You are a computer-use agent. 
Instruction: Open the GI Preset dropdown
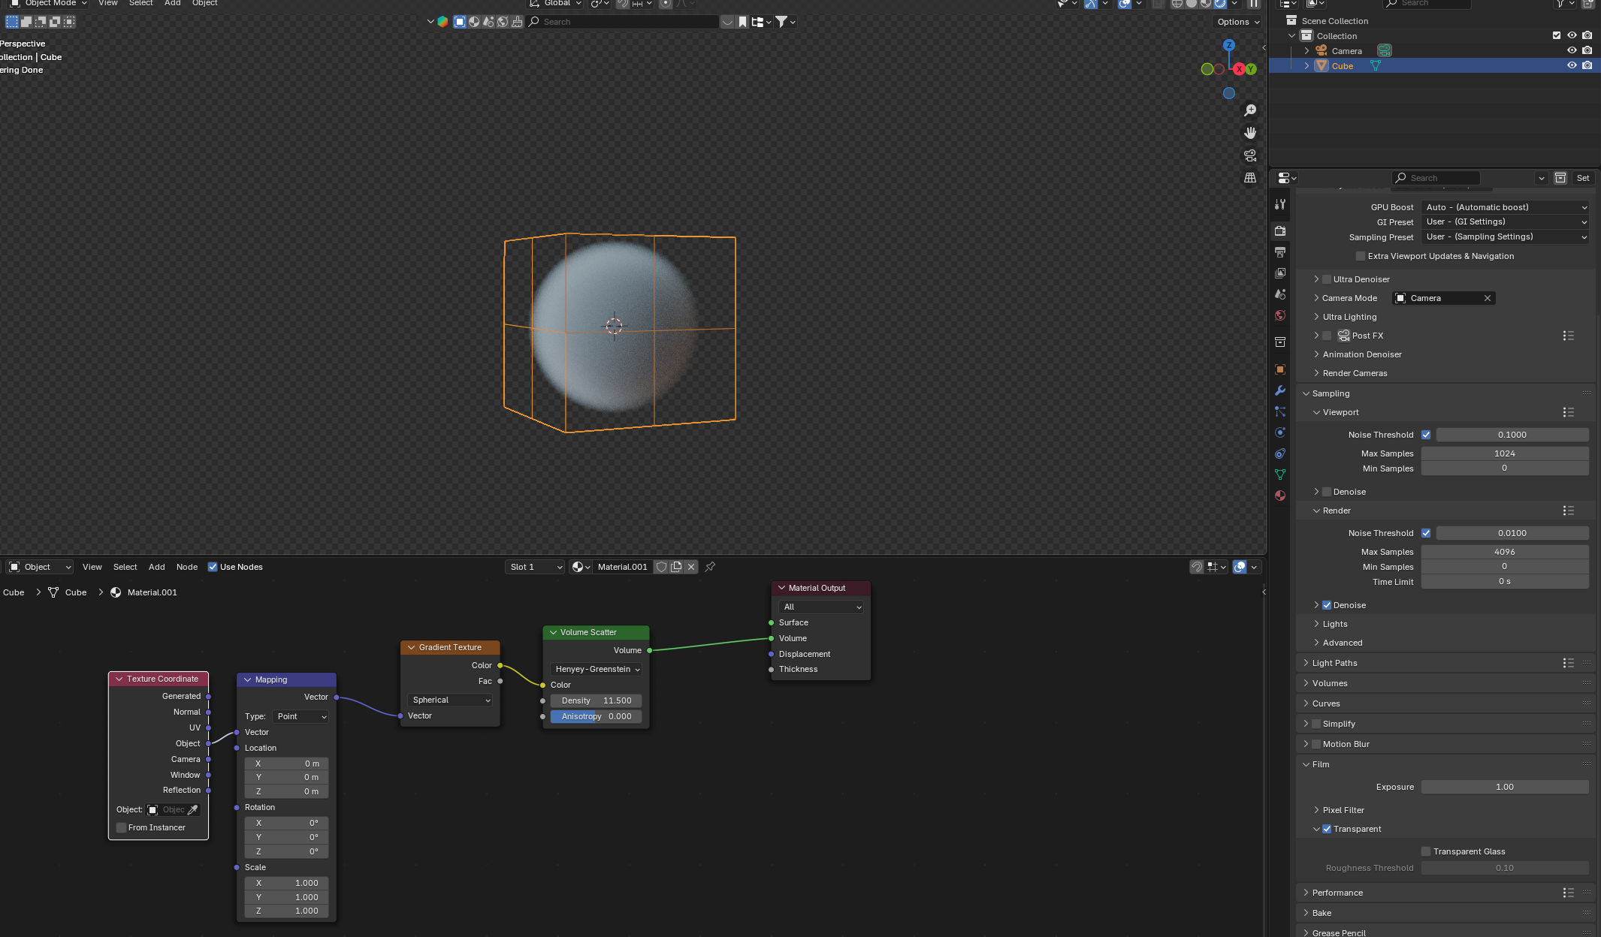pos(1506,221)
